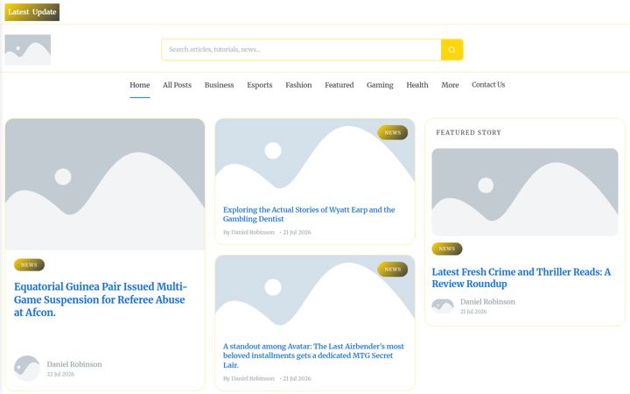Open the Fashion category

298,85
